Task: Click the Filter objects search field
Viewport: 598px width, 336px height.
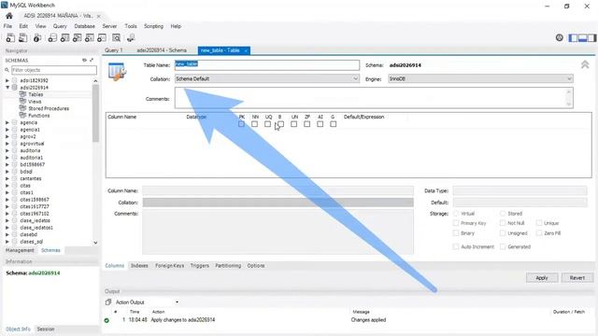Action: coord(54,70)
